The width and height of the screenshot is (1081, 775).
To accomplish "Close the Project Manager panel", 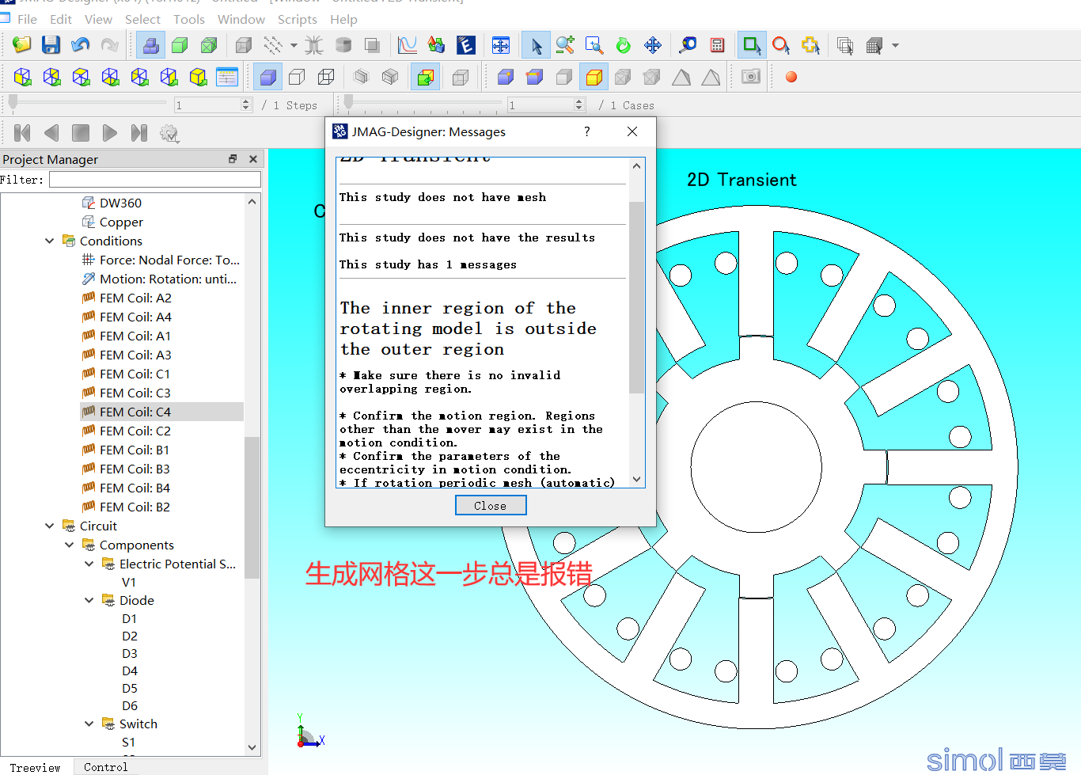I will click(253, 159).
